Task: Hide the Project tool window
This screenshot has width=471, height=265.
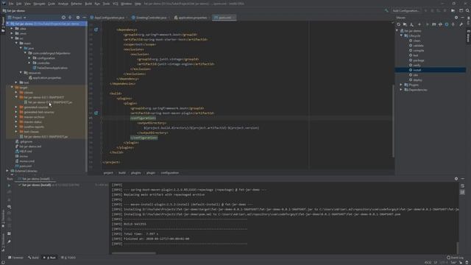Action: pyautogui.click(x=84, y=18)
